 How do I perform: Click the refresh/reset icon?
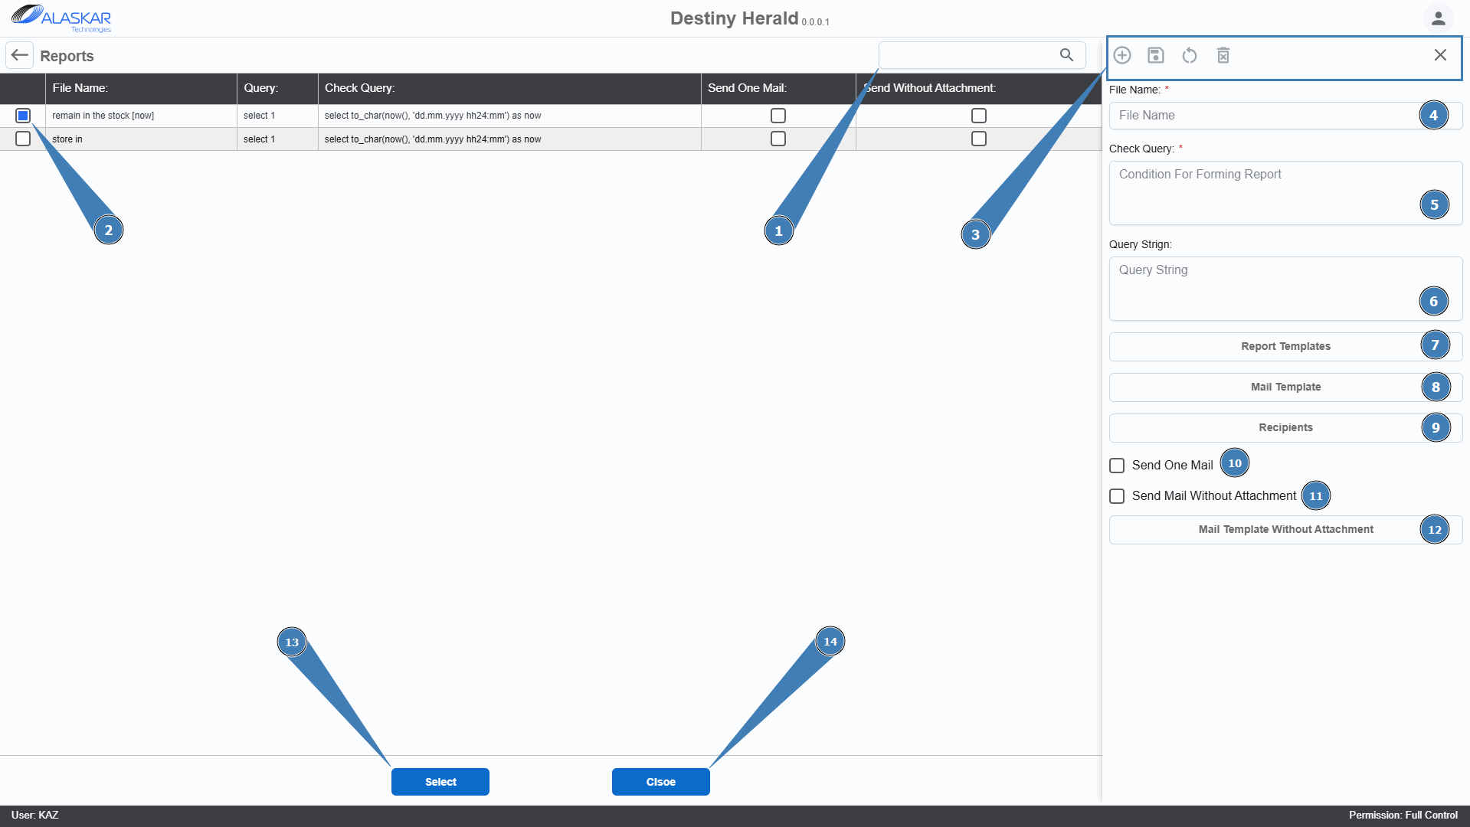[1190, 55]
